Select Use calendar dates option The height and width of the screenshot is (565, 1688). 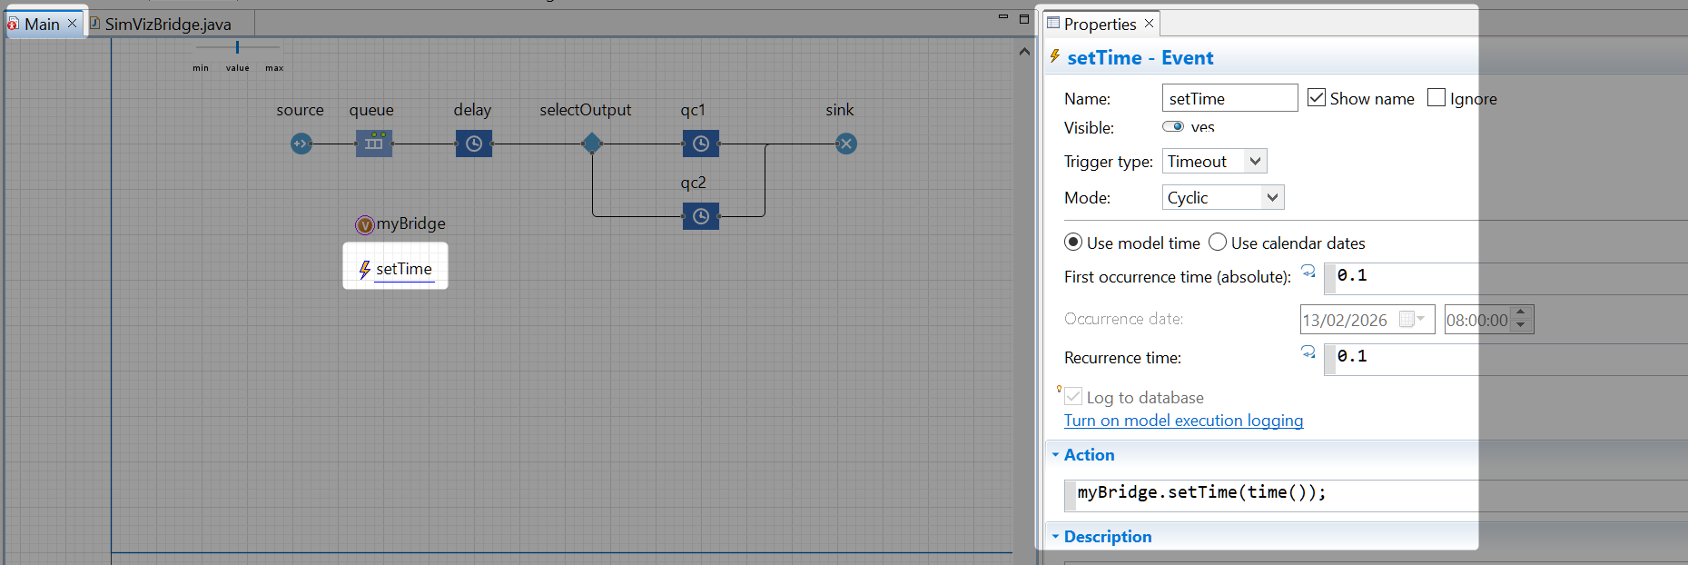tap(1218, 243)
